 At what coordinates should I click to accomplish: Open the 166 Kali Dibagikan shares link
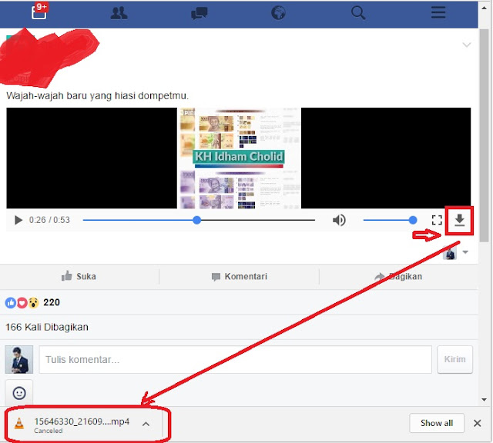47,327
